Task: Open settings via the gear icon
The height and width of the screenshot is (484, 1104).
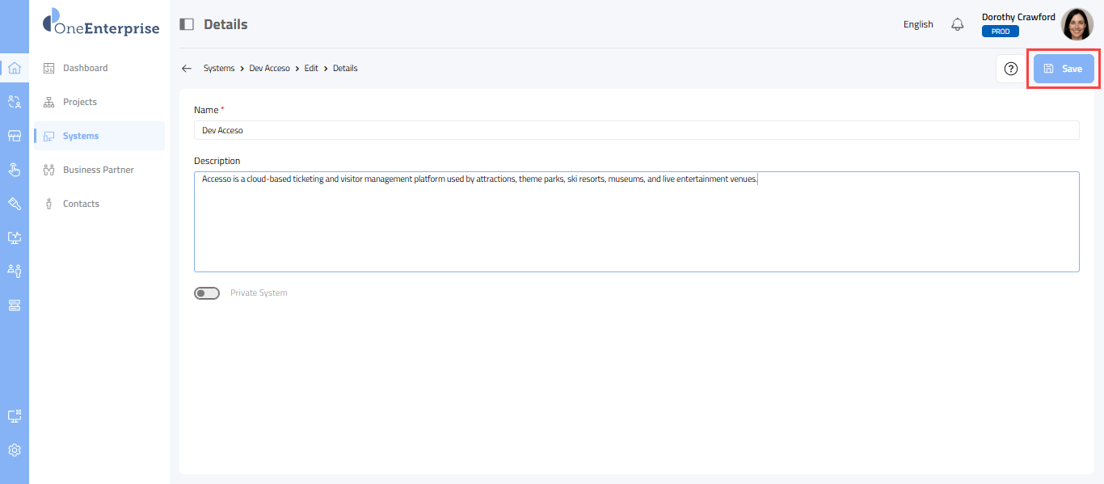Action: click(x=14, y=450)
